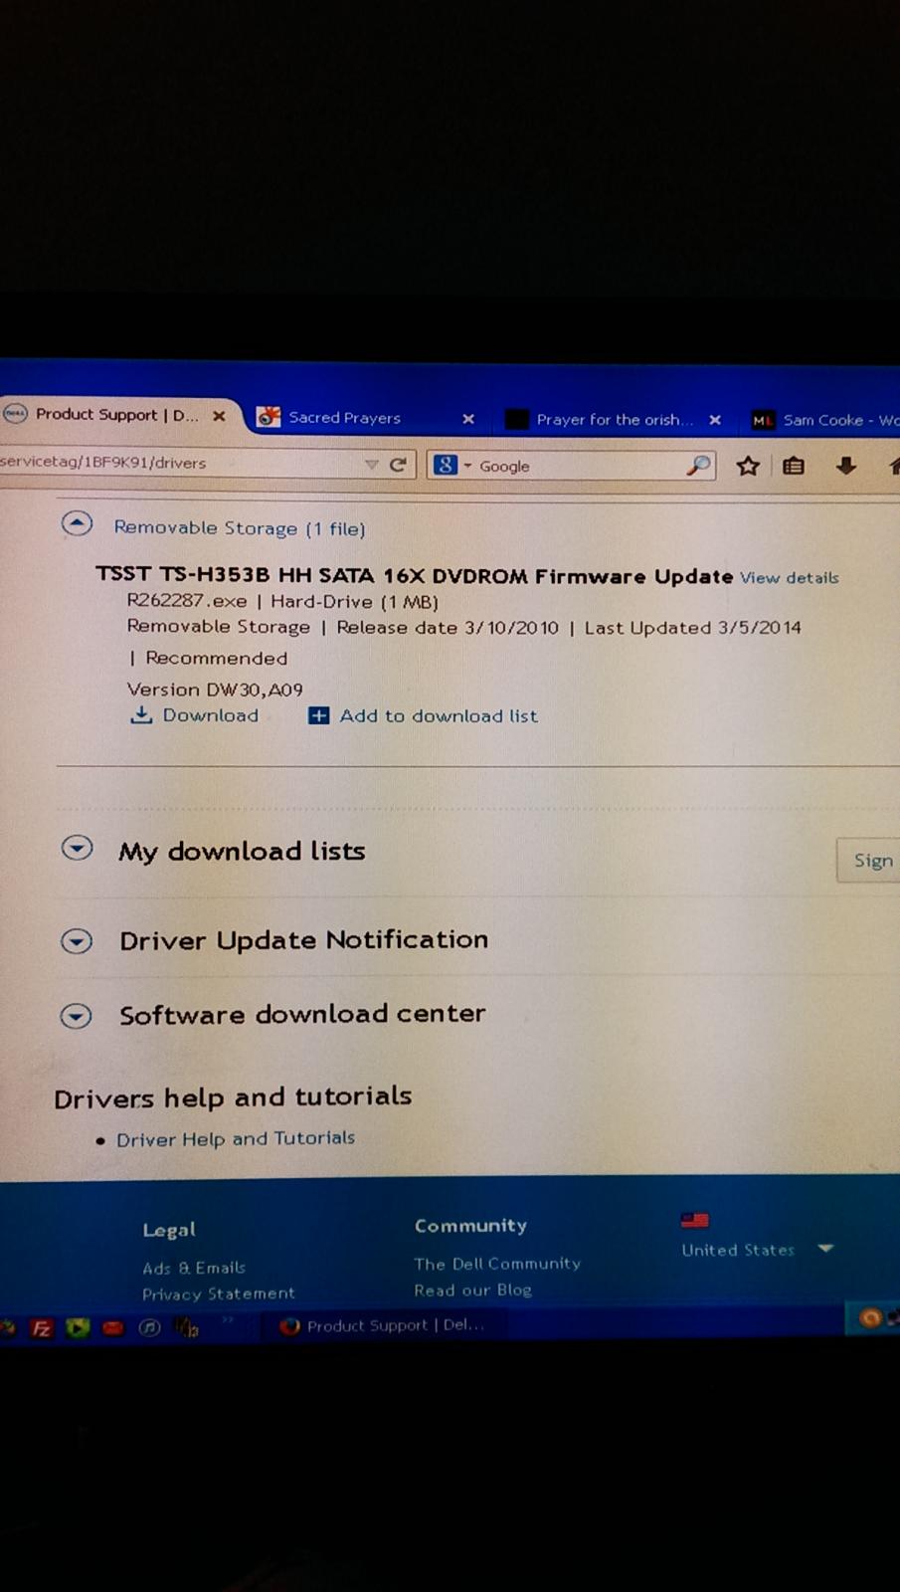This screenshot has height=1592, width=900.
Task: Click the Software download center heading
Action: tap(302, 1014)
